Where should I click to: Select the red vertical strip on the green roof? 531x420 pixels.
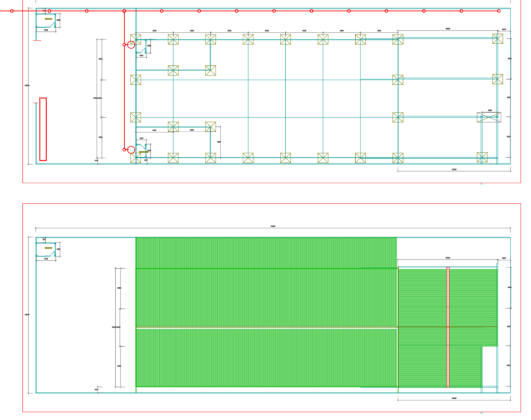tap(448, 327)
